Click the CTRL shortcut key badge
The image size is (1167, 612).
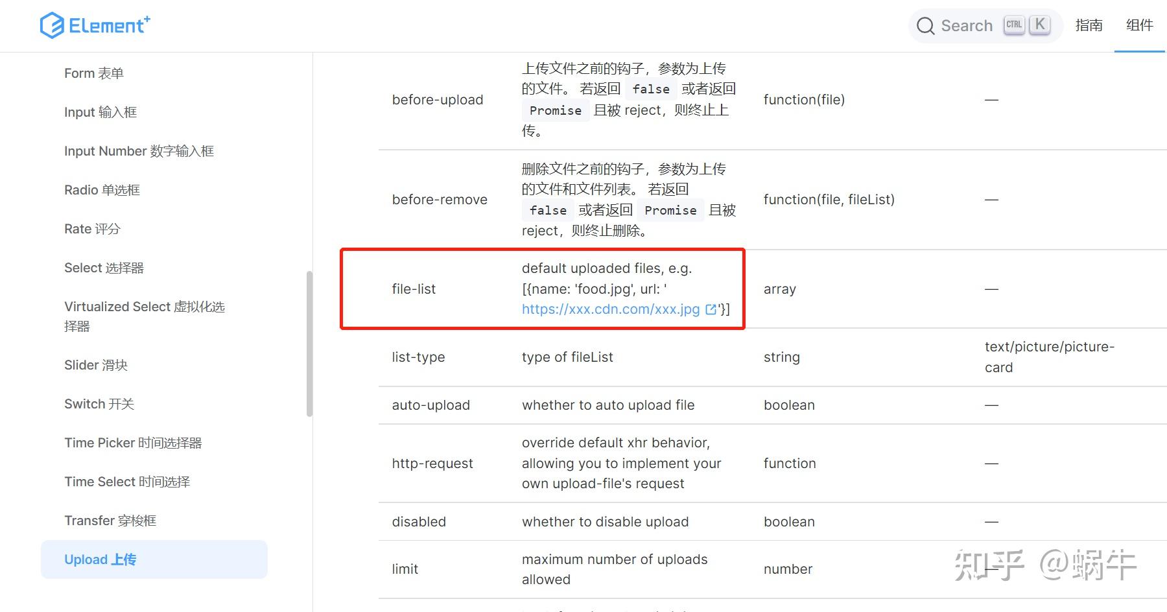click(1014, 24)
